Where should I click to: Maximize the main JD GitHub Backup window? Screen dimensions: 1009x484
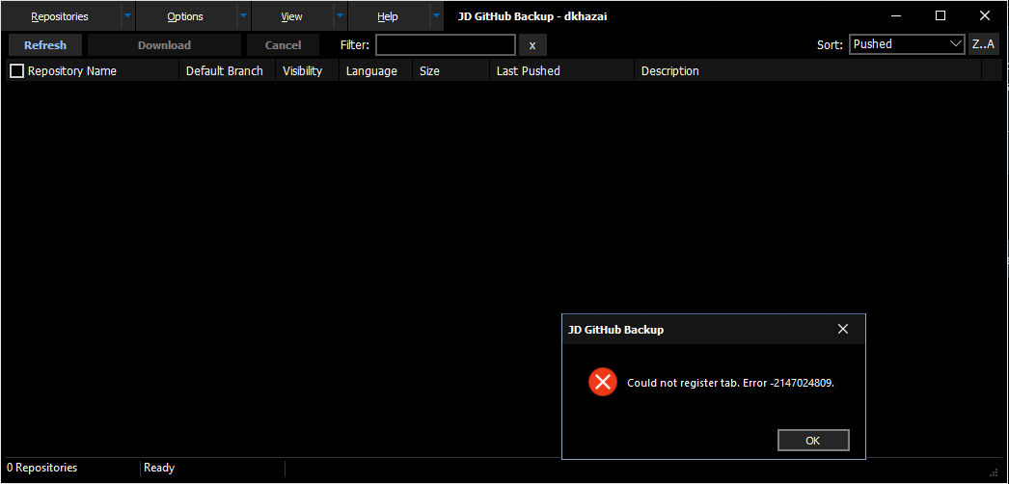point(941,16)
